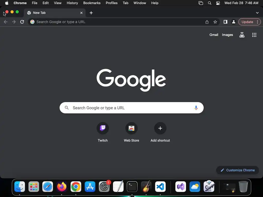Click the Google icon in address bar

point(32,22)
